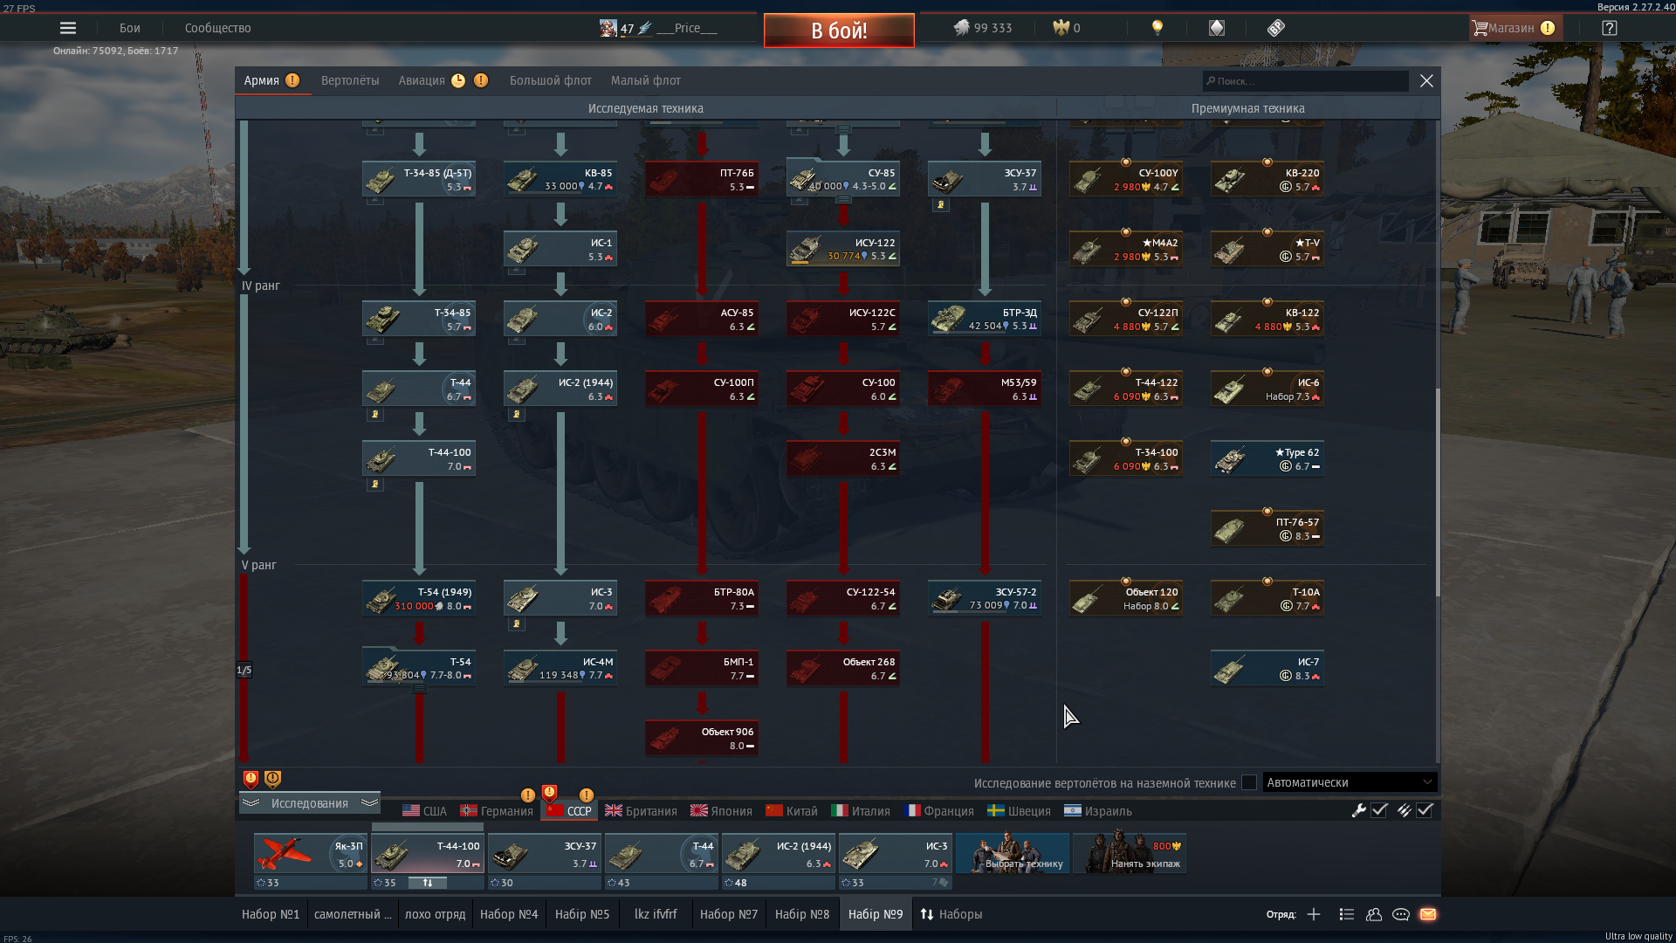This screenshot has height=943, width=1676.
Task: Select the Япония nation tab
Action: pos(721,811)
